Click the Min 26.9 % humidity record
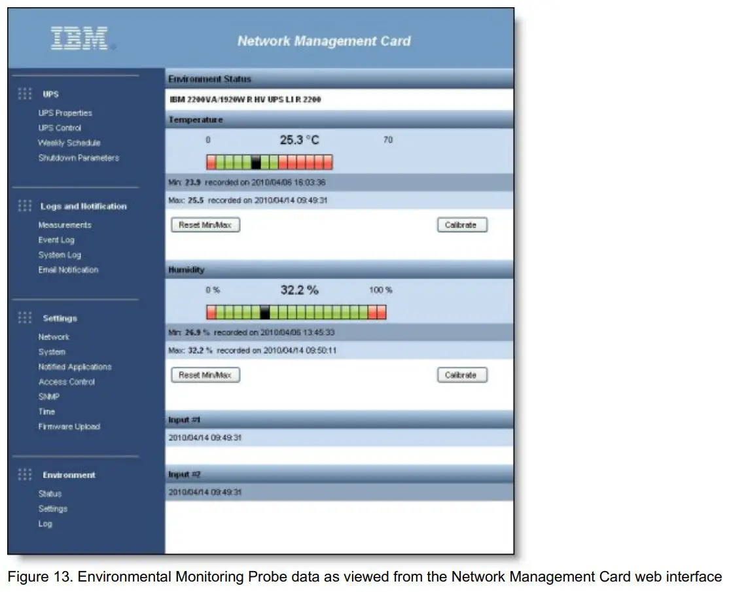Viewport: 731px width, 592px height. (340, 332)
